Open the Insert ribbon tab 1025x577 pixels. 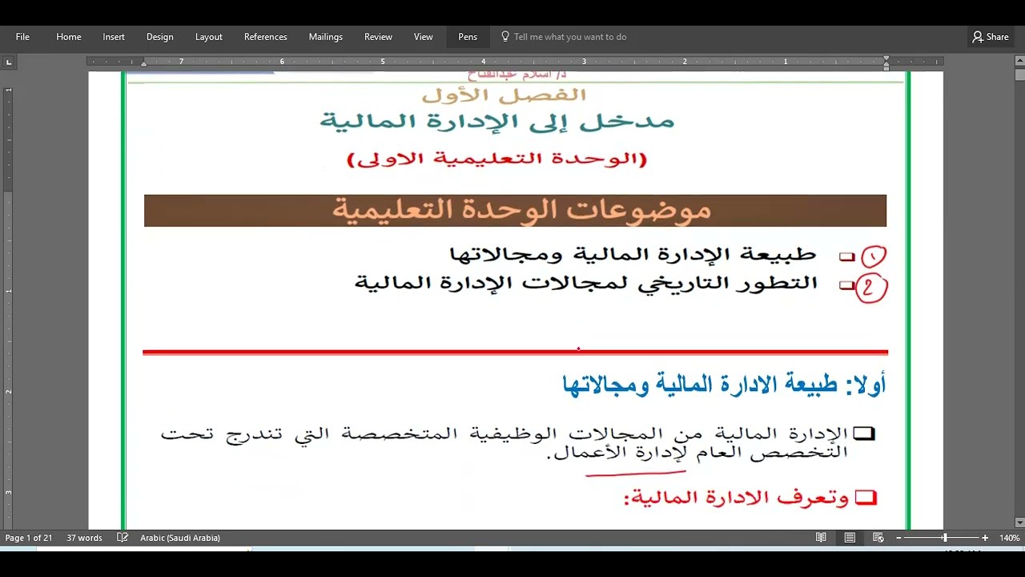click(114, 37)
